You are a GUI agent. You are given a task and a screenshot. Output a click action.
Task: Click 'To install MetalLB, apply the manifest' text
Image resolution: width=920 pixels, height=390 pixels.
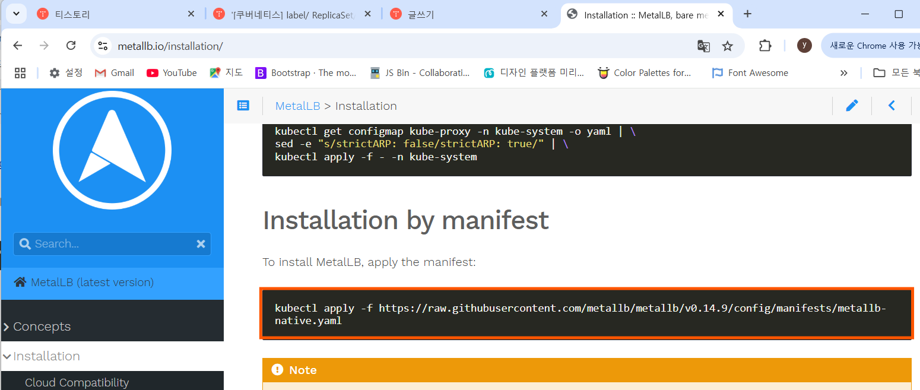[x=369, y=262]
